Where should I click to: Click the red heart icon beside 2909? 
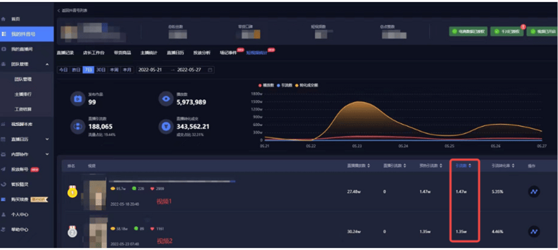(152, 189)
